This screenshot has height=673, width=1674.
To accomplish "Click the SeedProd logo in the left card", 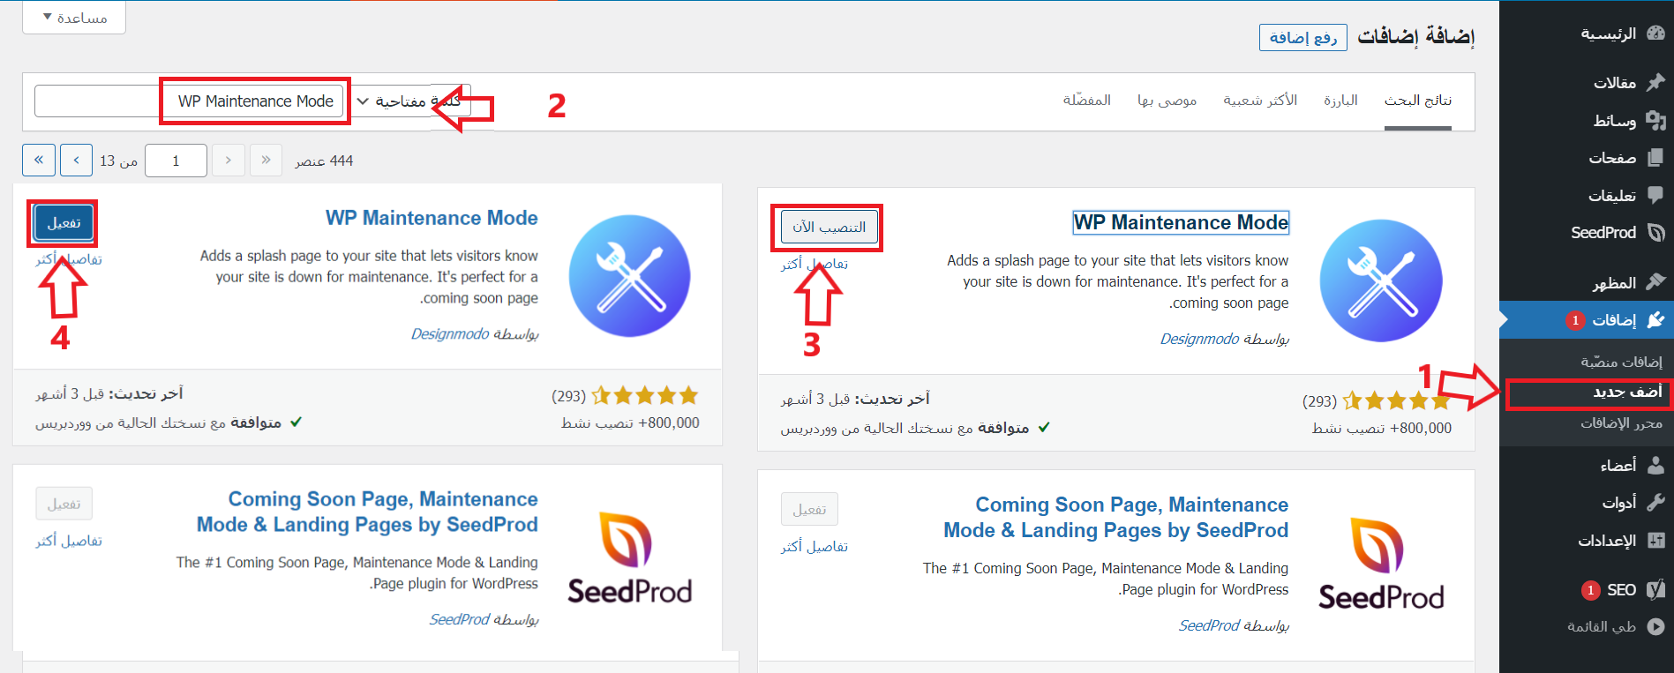I will click(630, 558).
